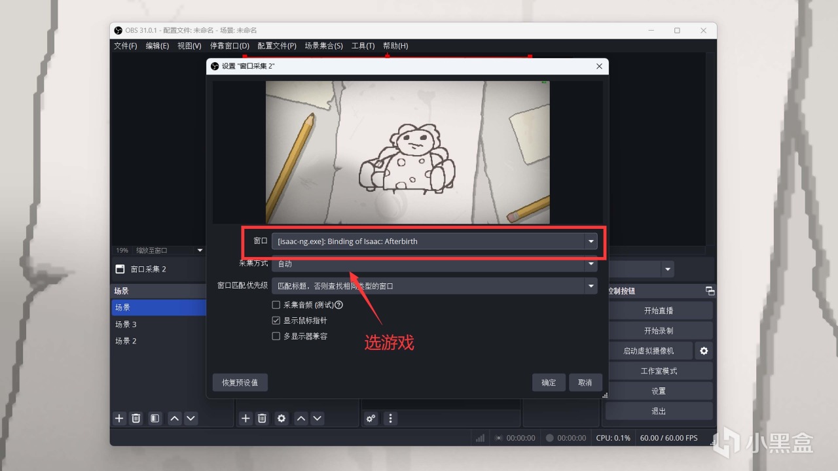Open scene filters icon in Scenes toolbar
Screen dimensions: 838x471
pyautogui.click(x=155, y=418)
